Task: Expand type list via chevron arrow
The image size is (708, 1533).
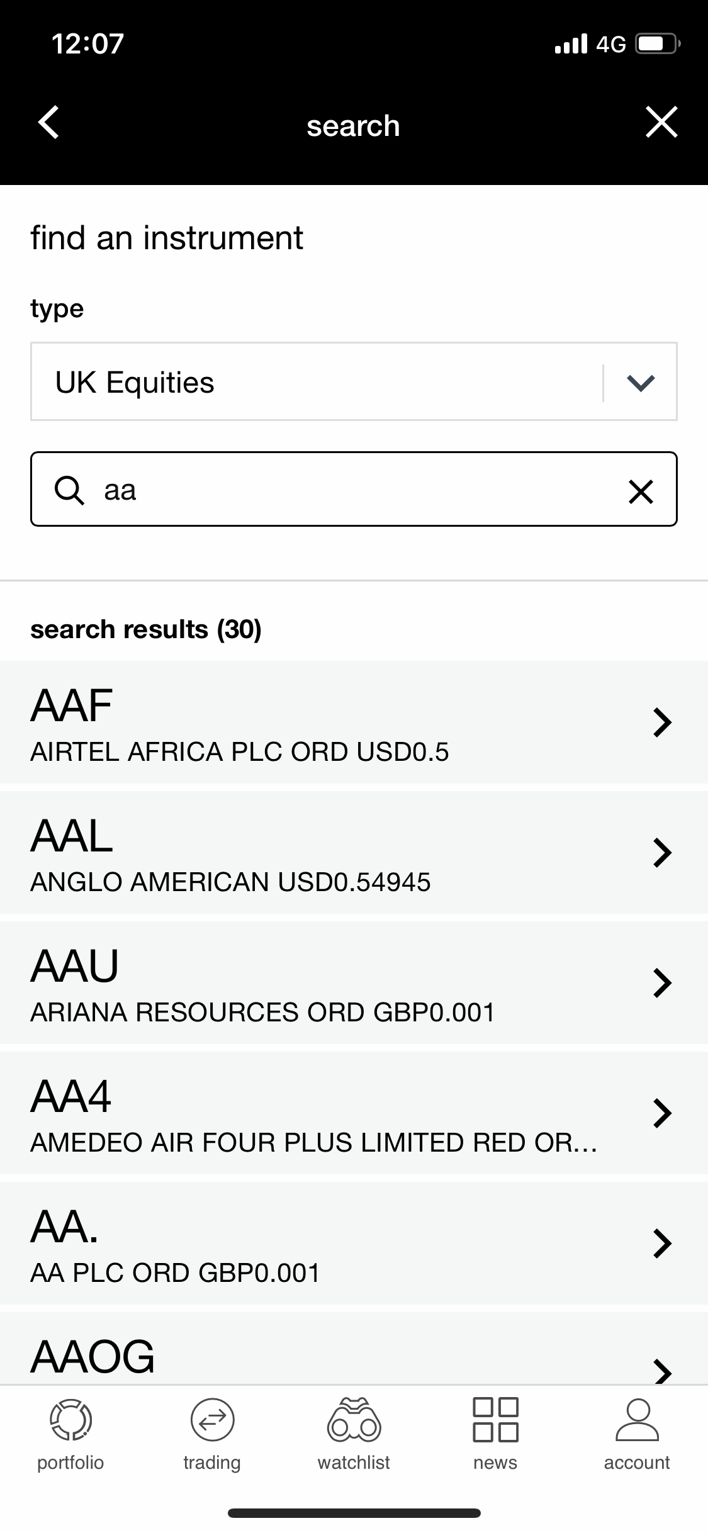Action: click(641, 382)
